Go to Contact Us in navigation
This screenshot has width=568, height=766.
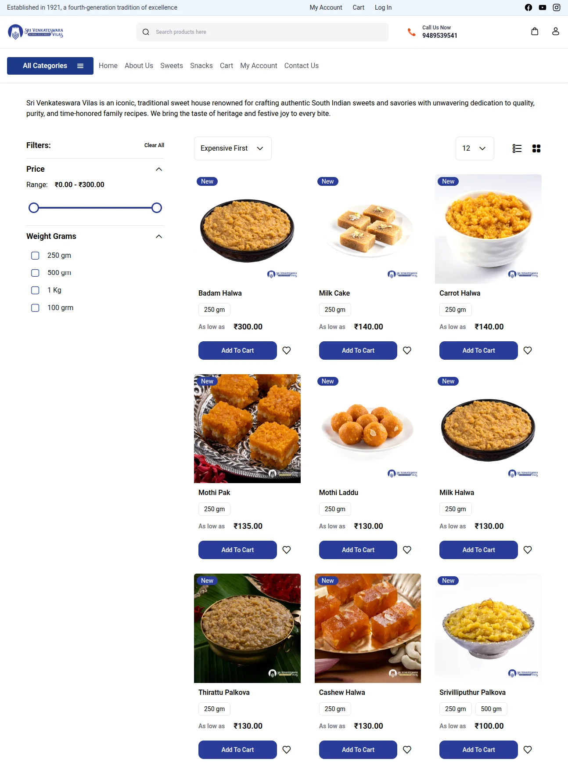coord(301,66)
